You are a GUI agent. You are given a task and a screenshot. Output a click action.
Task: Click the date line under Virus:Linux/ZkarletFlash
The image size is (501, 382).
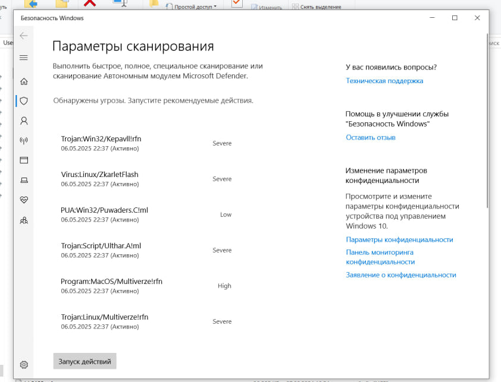[x=100, y=184]
